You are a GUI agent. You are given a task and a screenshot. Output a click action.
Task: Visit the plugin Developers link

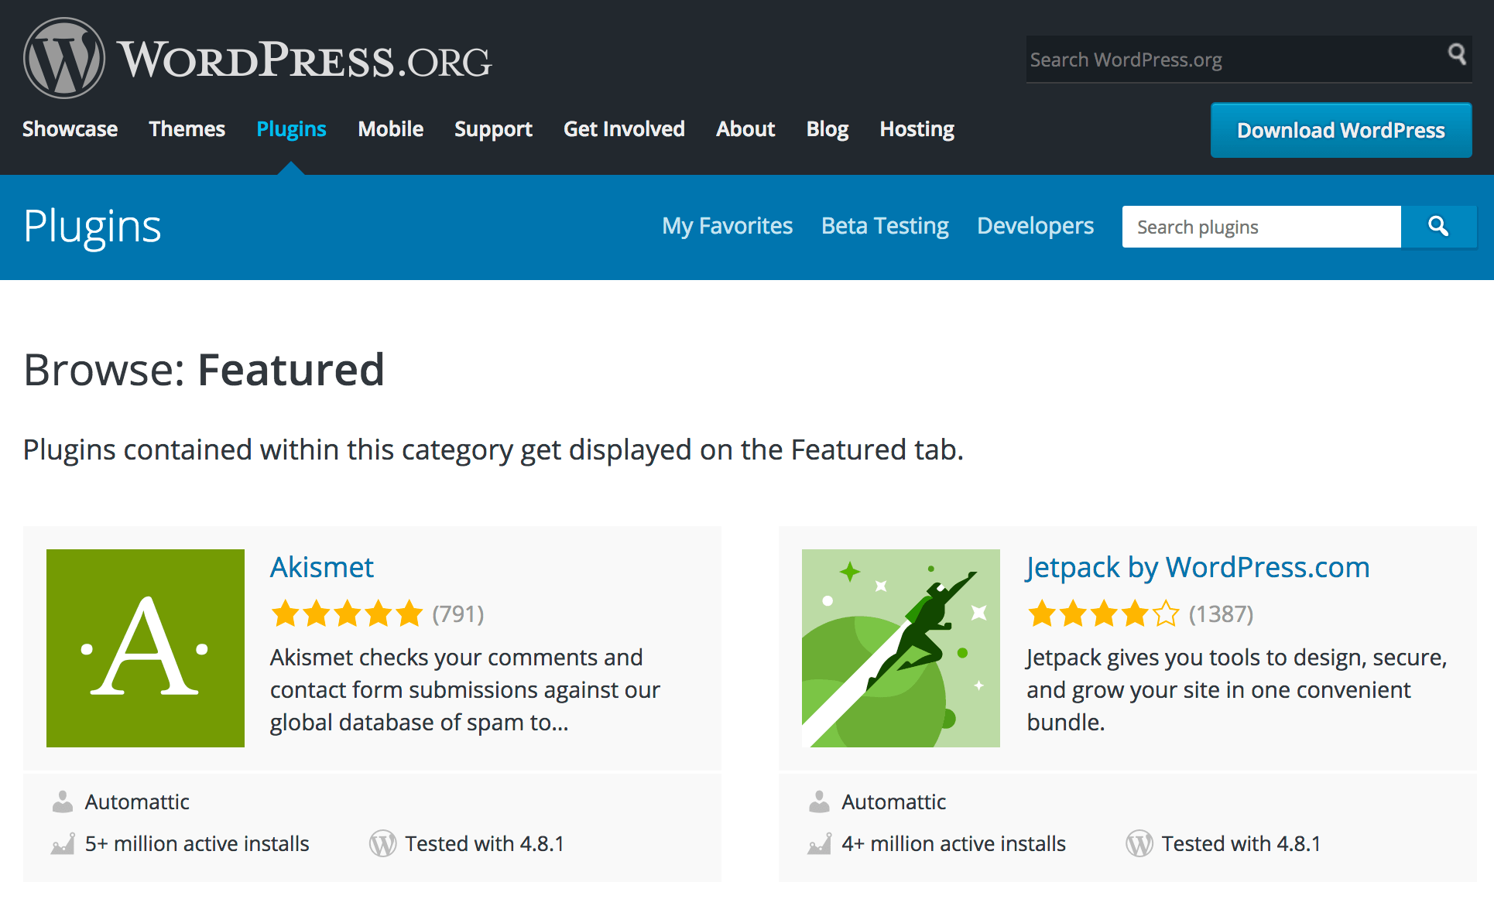pos(1035,226)
